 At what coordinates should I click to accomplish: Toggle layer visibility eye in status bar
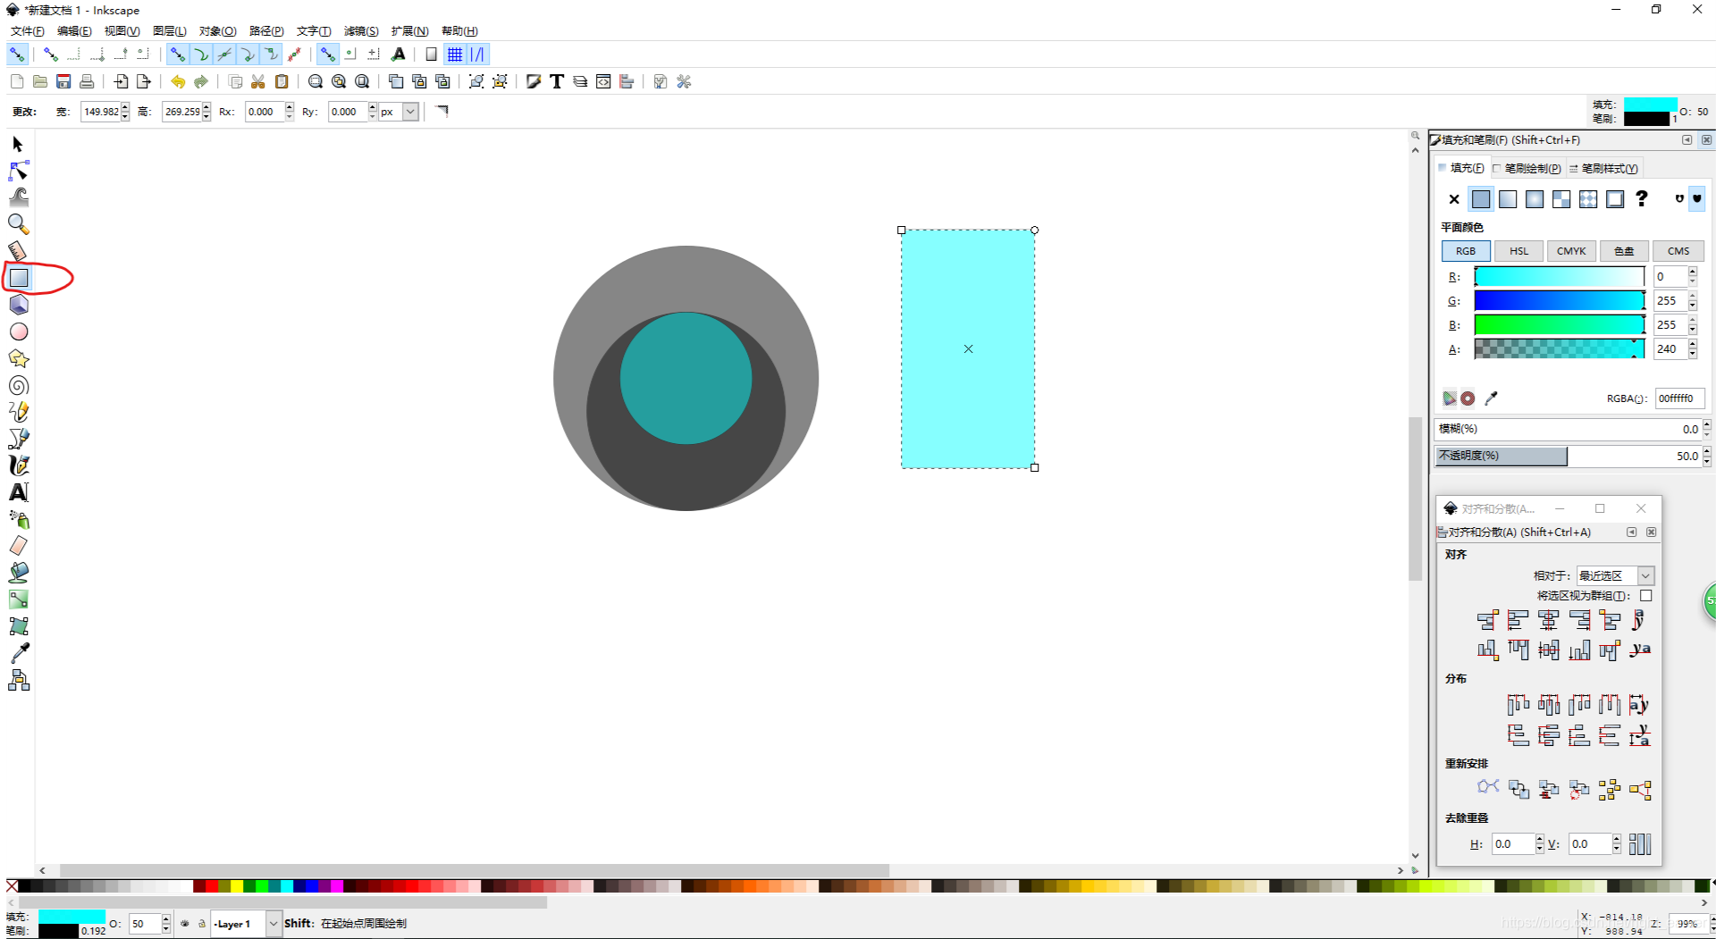tap(185, 924)
